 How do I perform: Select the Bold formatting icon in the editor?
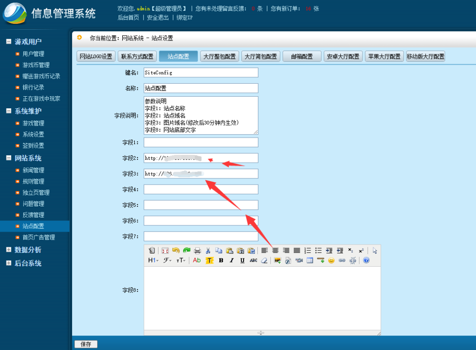tap(221, 260)
